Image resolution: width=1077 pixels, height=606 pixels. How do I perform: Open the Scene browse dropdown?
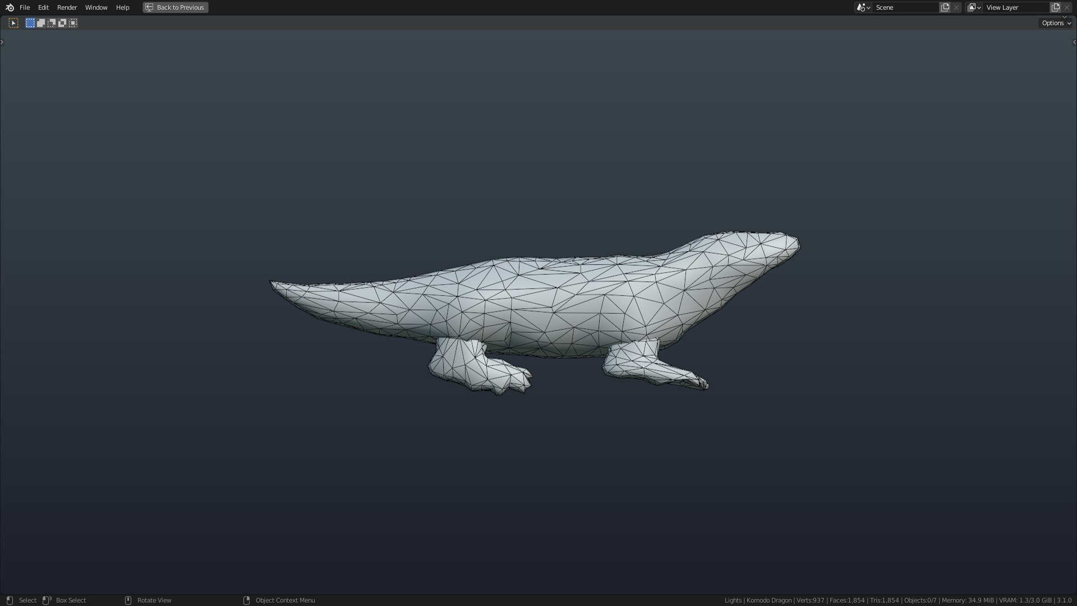(863, 7)
